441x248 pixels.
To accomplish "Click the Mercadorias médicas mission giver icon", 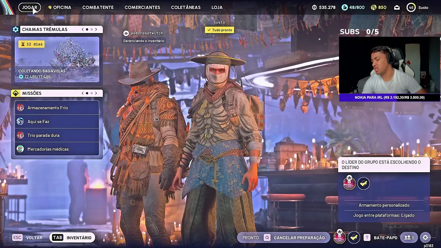I will coord(20,149).
